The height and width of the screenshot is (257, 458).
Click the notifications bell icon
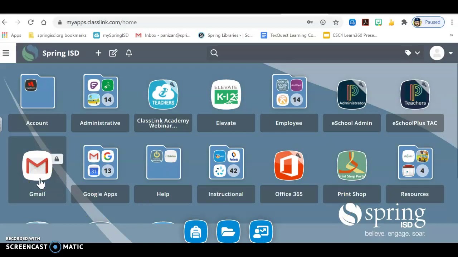click(x=129, y=53)
